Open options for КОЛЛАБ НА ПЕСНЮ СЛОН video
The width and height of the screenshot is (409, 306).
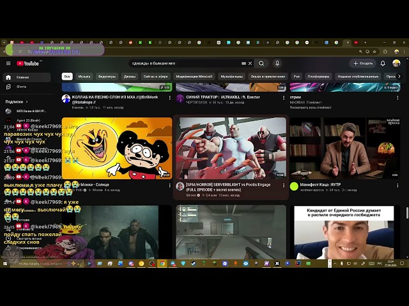click(170, 98)
